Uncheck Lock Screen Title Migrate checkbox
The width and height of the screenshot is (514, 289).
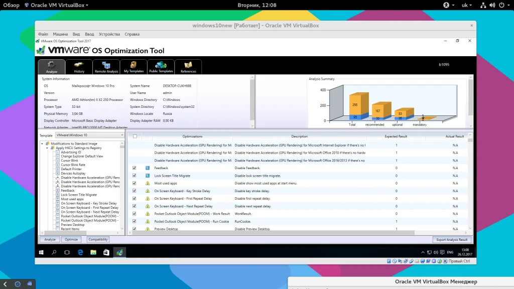point(135,176)
